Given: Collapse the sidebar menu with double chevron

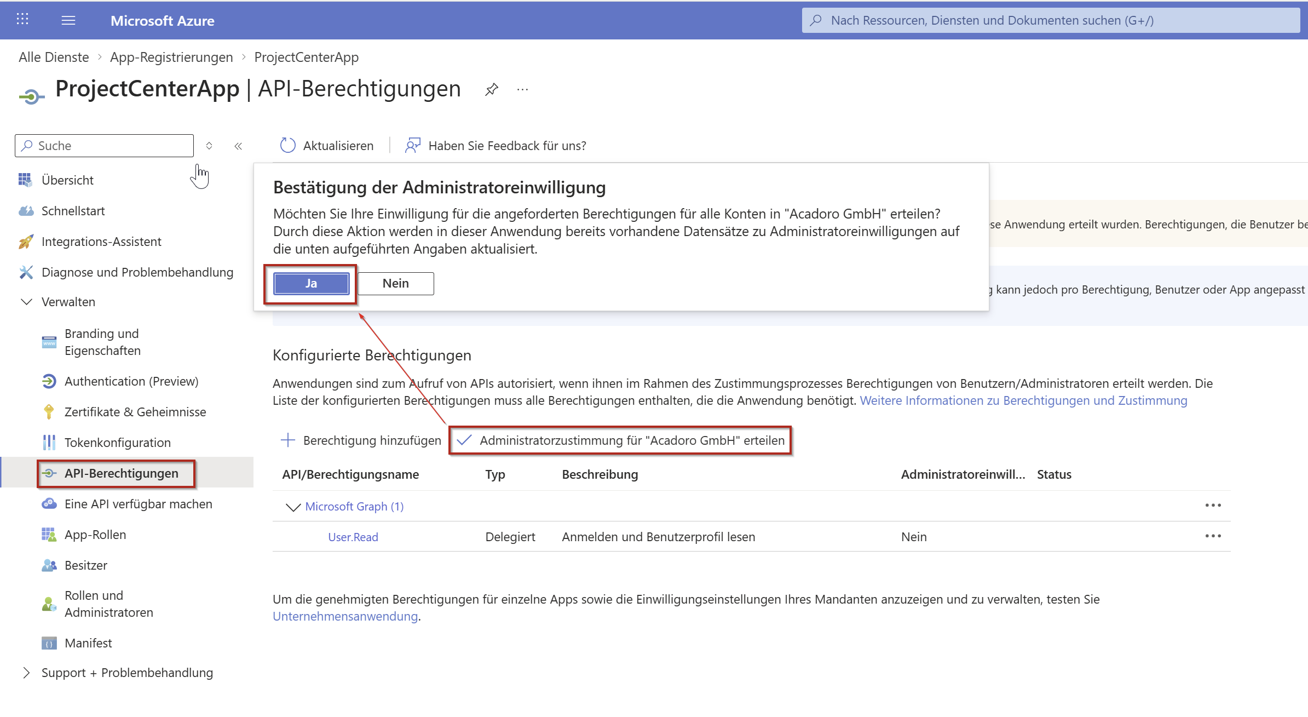Looking at the screenshot, I should 238,146.
